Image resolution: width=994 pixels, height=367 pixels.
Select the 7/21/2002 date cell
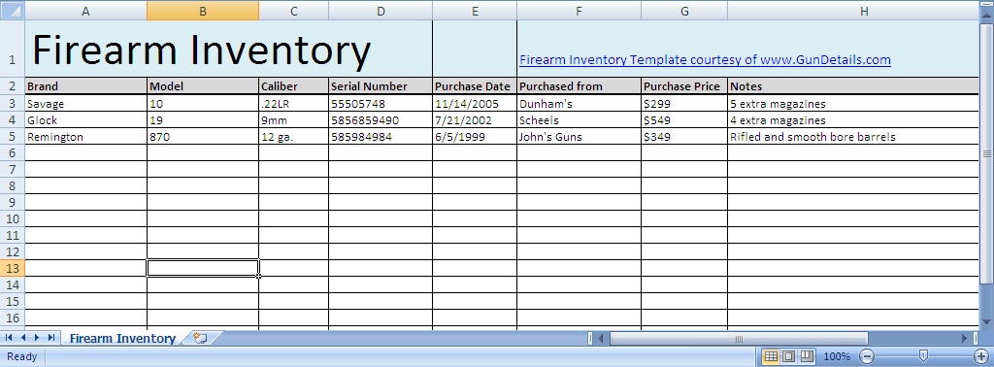coord(475,119)
